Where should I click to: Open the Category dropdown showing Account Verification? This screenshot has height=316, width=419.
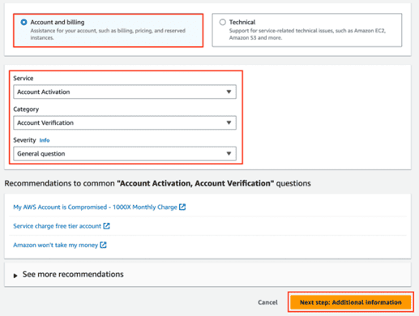[x=125, y=122]
